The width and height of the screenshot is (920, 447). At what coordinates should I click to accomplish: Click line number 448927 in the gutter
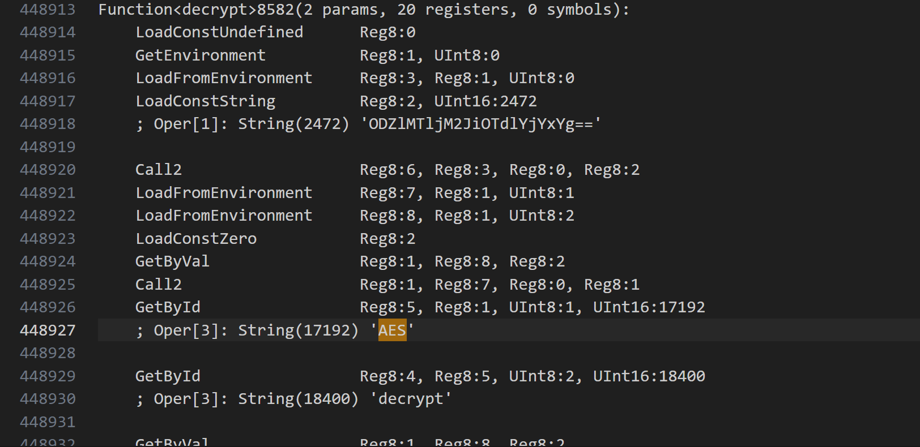(48, 330)
